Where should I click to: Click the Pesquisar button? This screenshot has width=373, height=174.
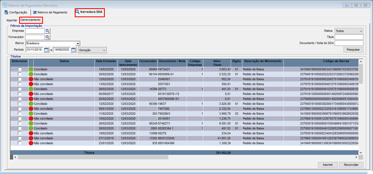(x=353, y=50)
